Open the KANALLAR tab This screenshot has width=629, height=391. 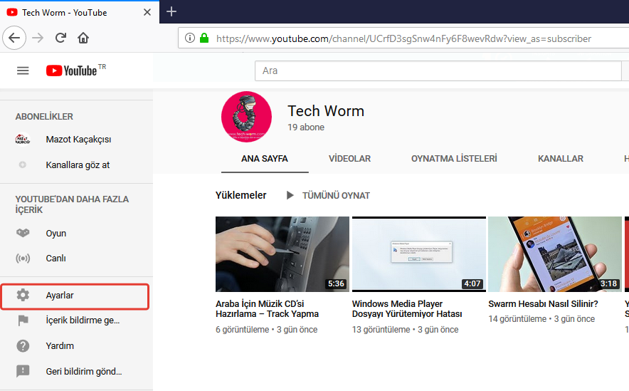click(x=560, y=159)
